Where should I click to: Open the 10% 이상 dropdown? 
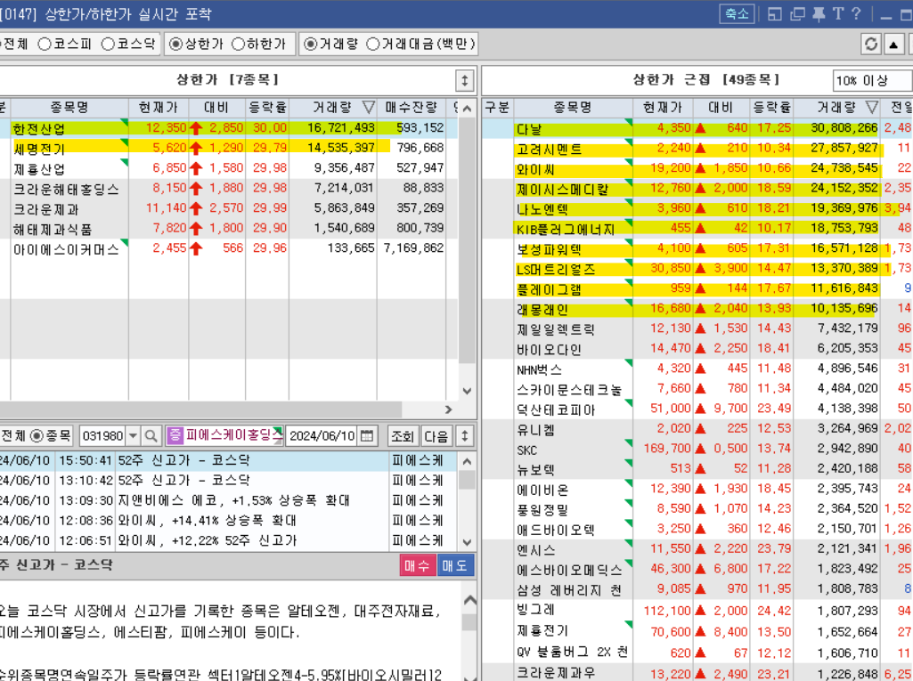point(872,80)
